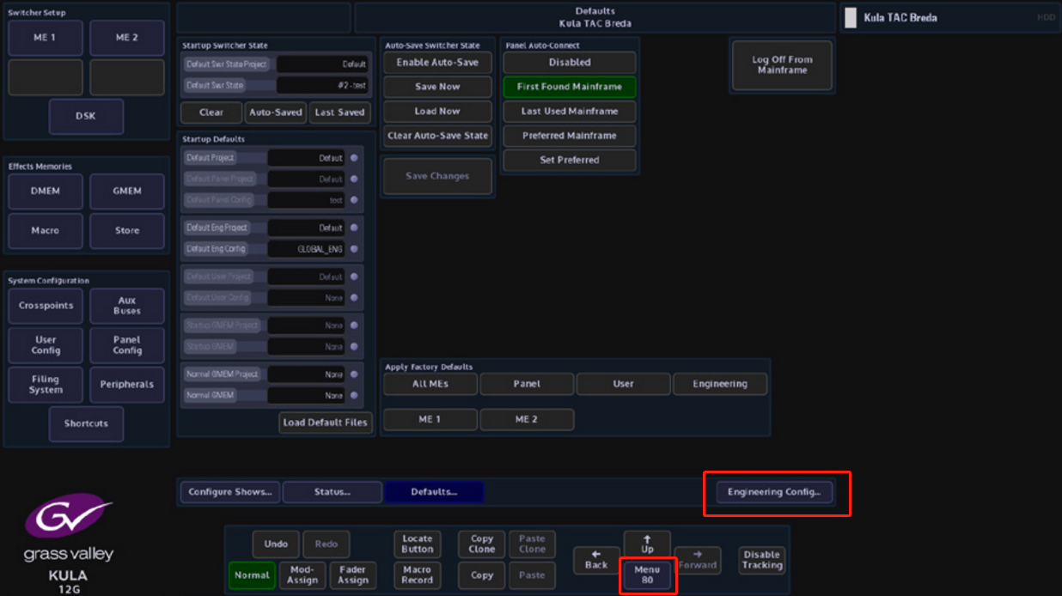The width and height of the screenshot is (1062, 596).
Task: Toggle the indicator beside Normal GMEM Project
Action: pos(354,374)
